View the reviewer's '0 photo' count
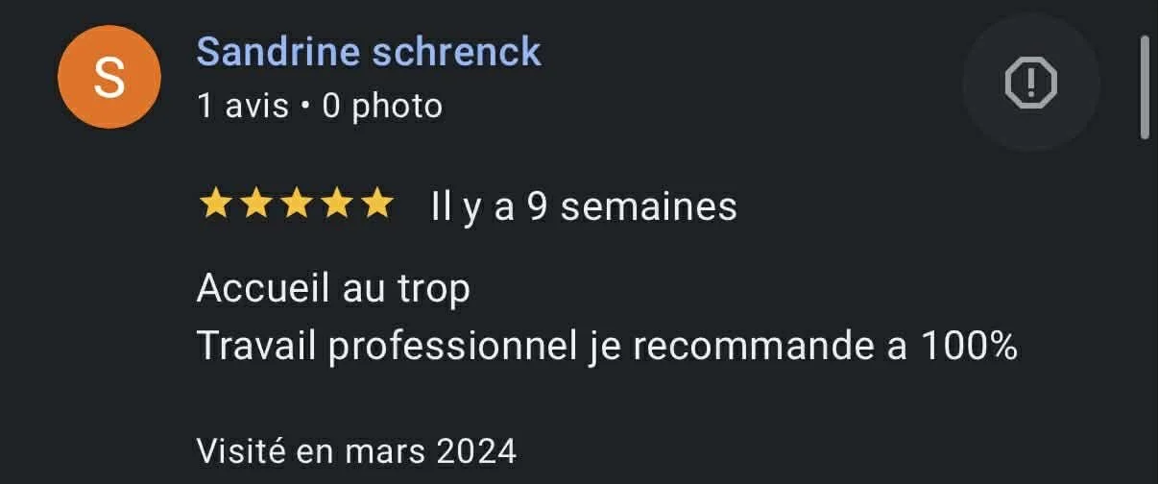The height and width of the screenshot is (484, 1158). [382, 106]
